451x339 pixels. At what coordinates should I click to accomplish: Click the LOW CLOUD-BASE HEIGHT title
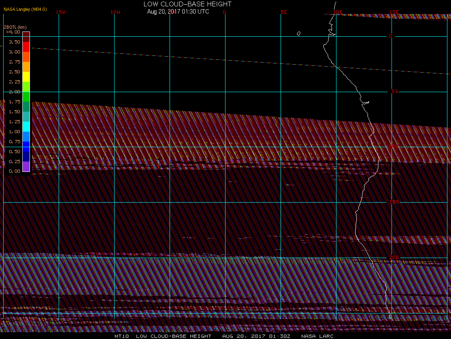point(188,4)
